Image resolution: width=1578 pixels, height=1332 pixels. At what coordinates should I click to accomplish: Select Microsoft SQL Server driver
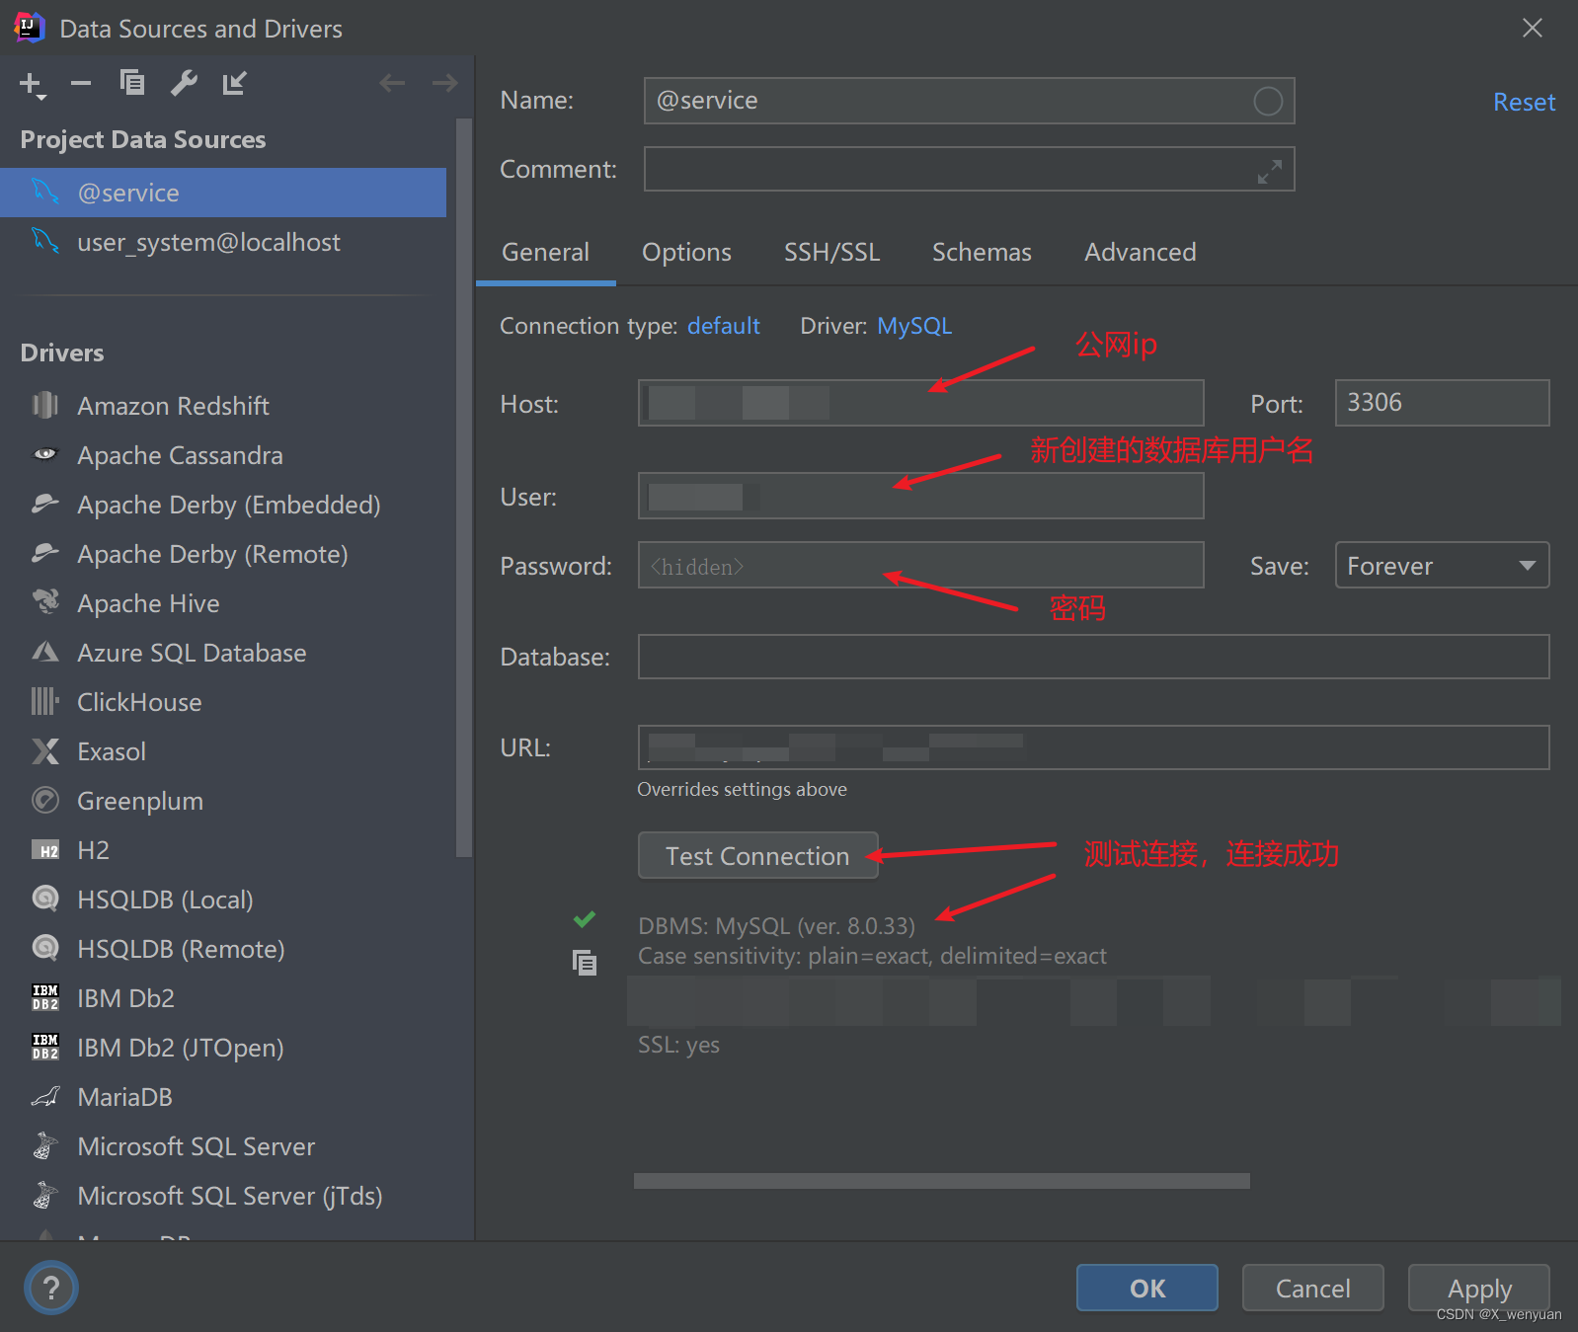tap(223, 1146)
